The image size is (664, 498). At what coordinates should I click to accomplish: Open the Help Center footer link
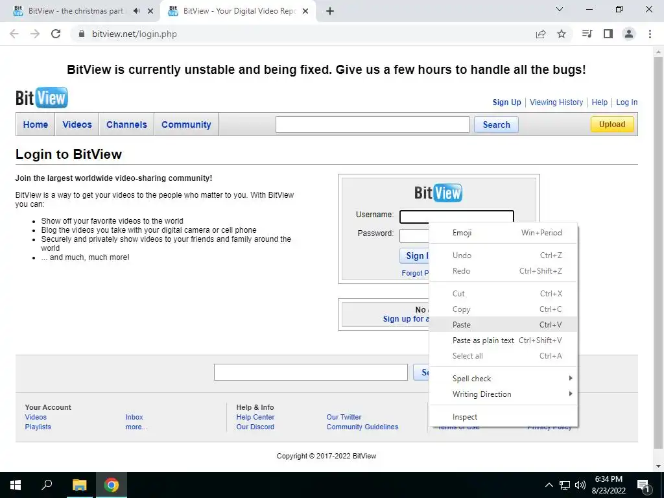pos(255,417)
